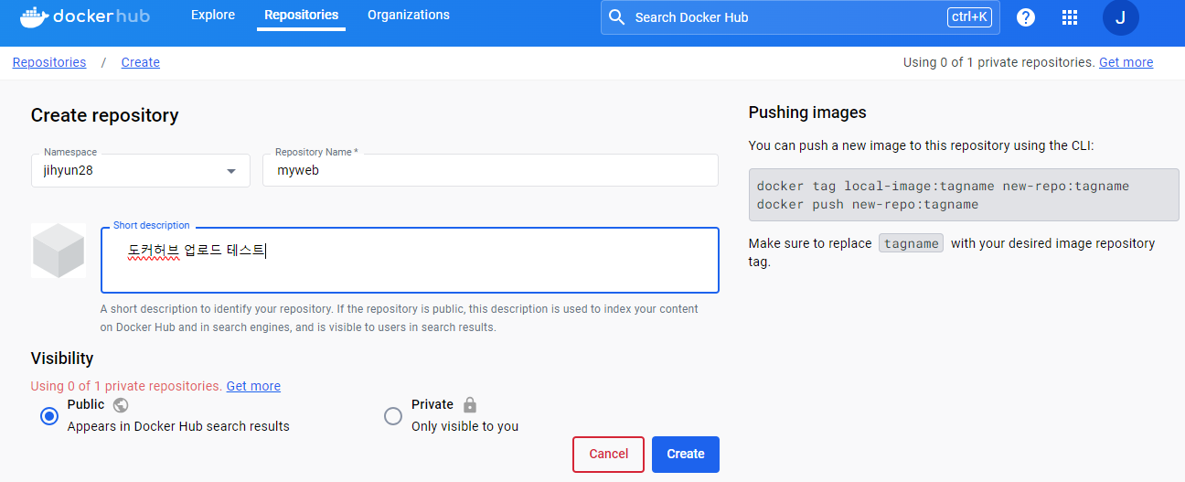Click the globe icon beside Public
Screen dimensions: 1185x482
click(121, 404)
